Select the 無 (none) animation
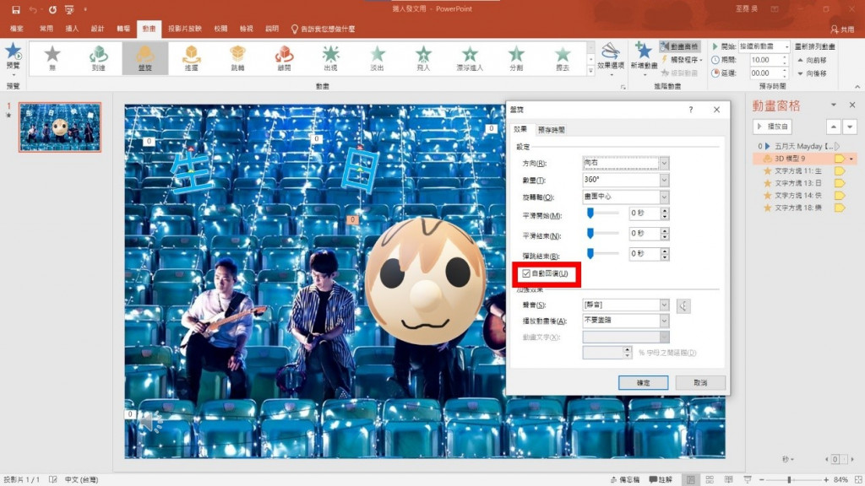Screen dimensions: 865x486 (x=52, y=58)
